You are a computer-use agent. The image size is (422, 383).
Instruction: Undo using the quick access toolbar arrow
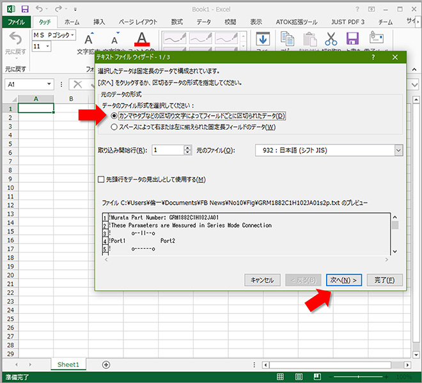coord(39,9)
